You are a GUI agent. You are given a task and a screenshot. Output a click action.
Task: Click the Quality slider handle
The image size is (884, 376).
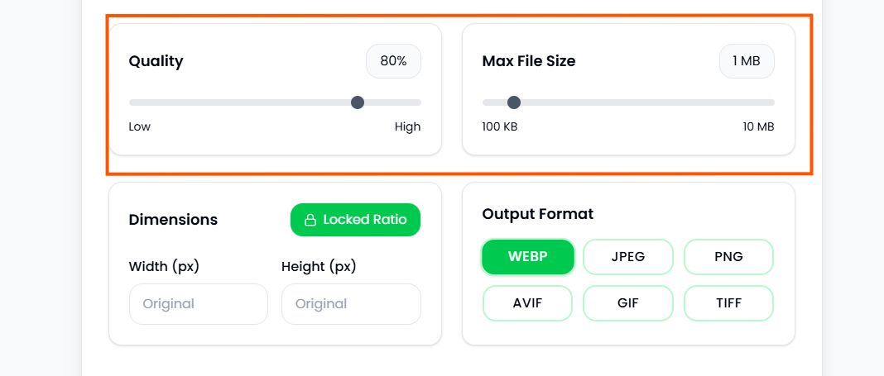(x=358, y=102)
